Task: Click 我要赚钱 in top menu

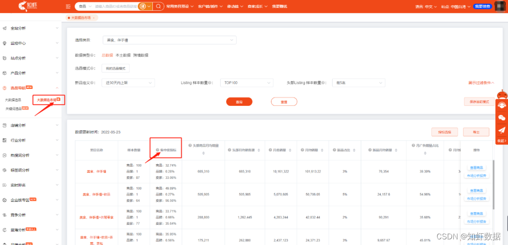Action: tap(279, 7)
